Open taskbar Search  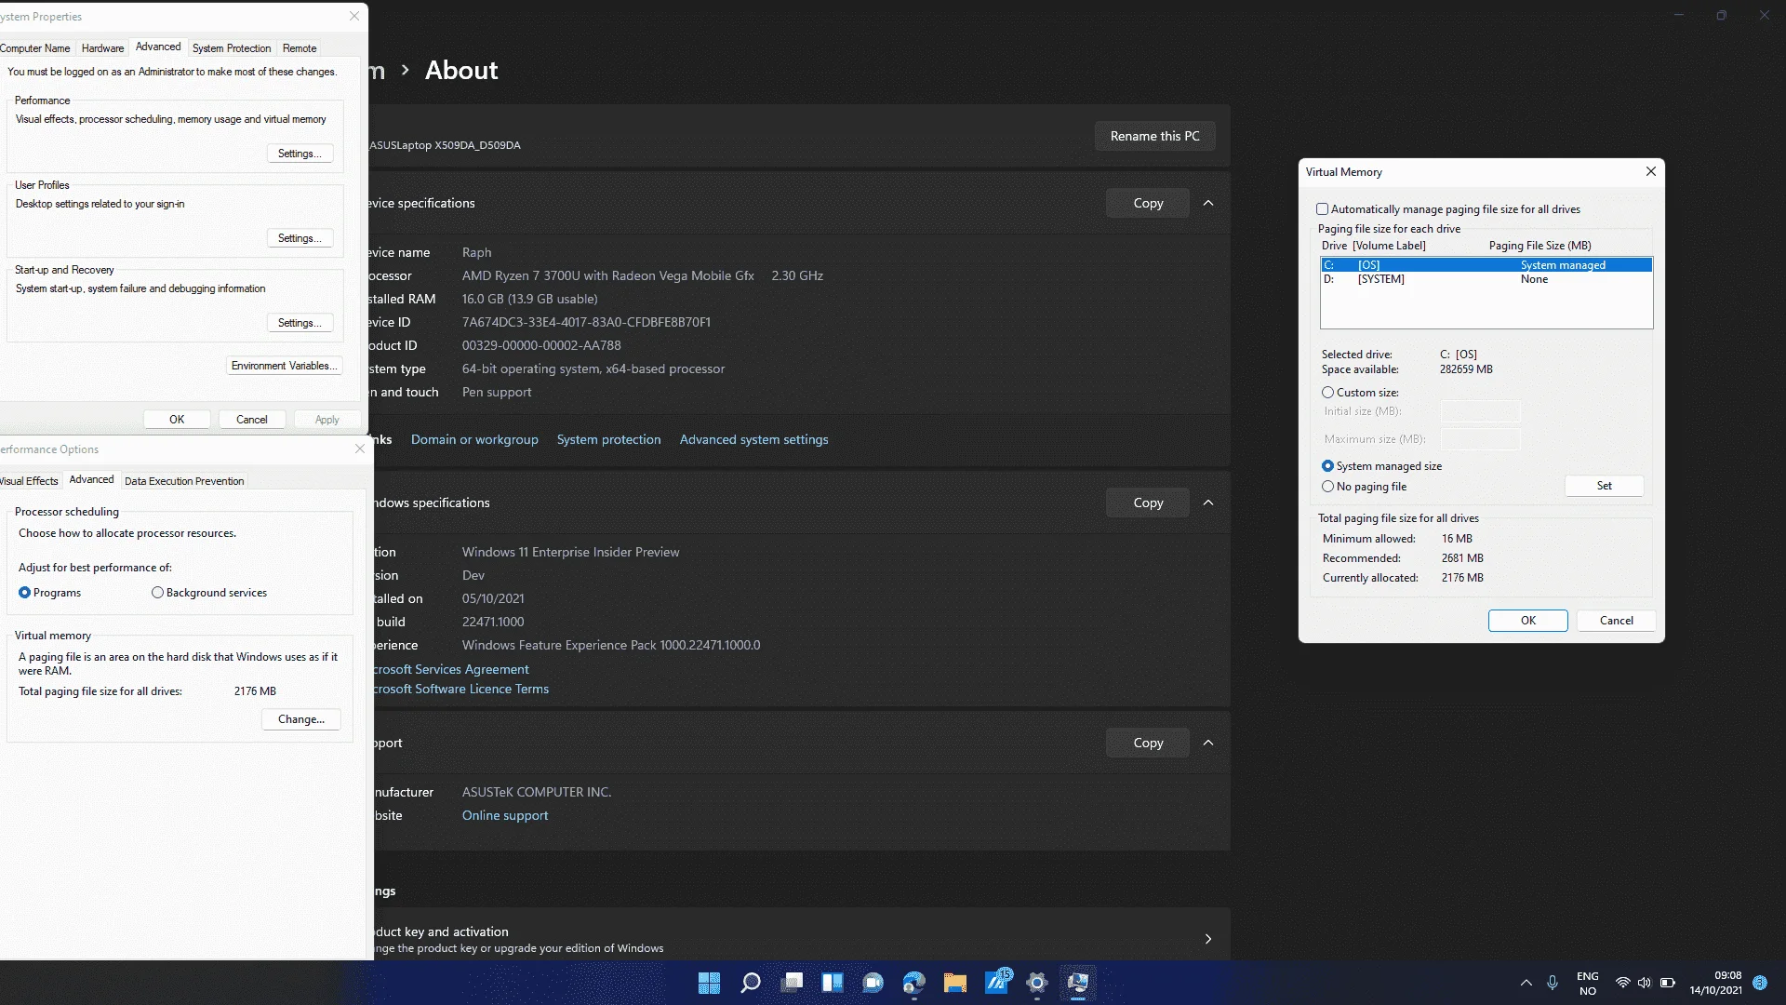point(750,983)
